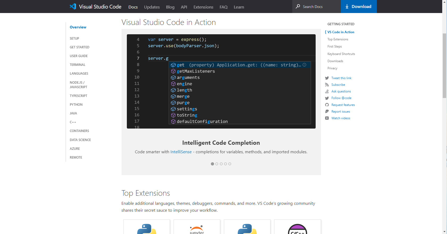Click the scrollbar up arrow
The width and height of the screenshot is (447, 234).
(445, 2)
